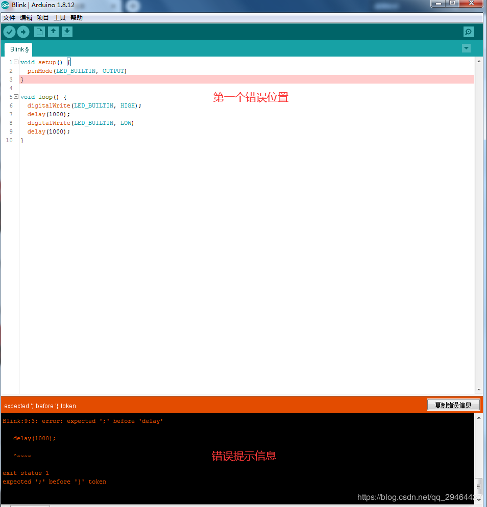This screenshot has width=487, height=507.
Task: Click the Verify sketch checkmark icon
Action: click(x=9, y=31)
